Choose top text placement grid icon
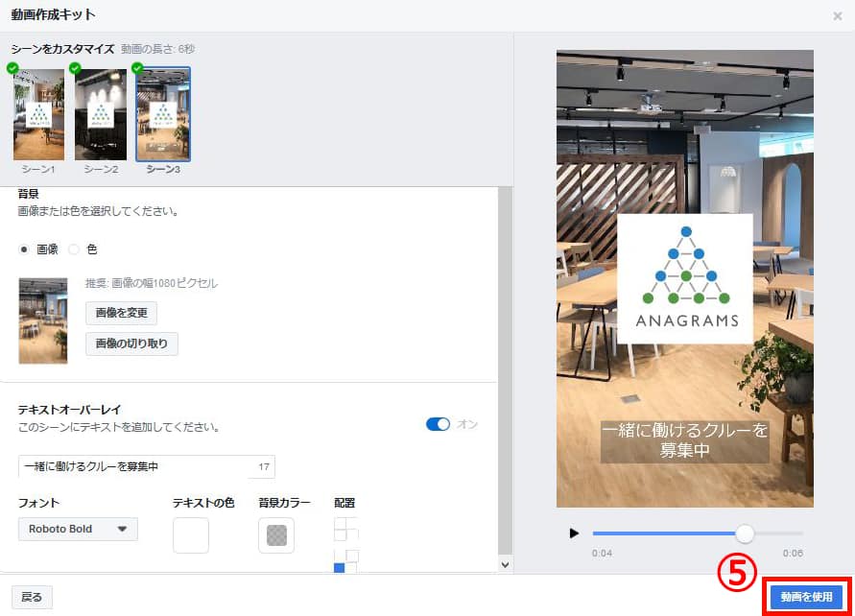855x616 pixels. pyautogui.click(x=345, y=529)
